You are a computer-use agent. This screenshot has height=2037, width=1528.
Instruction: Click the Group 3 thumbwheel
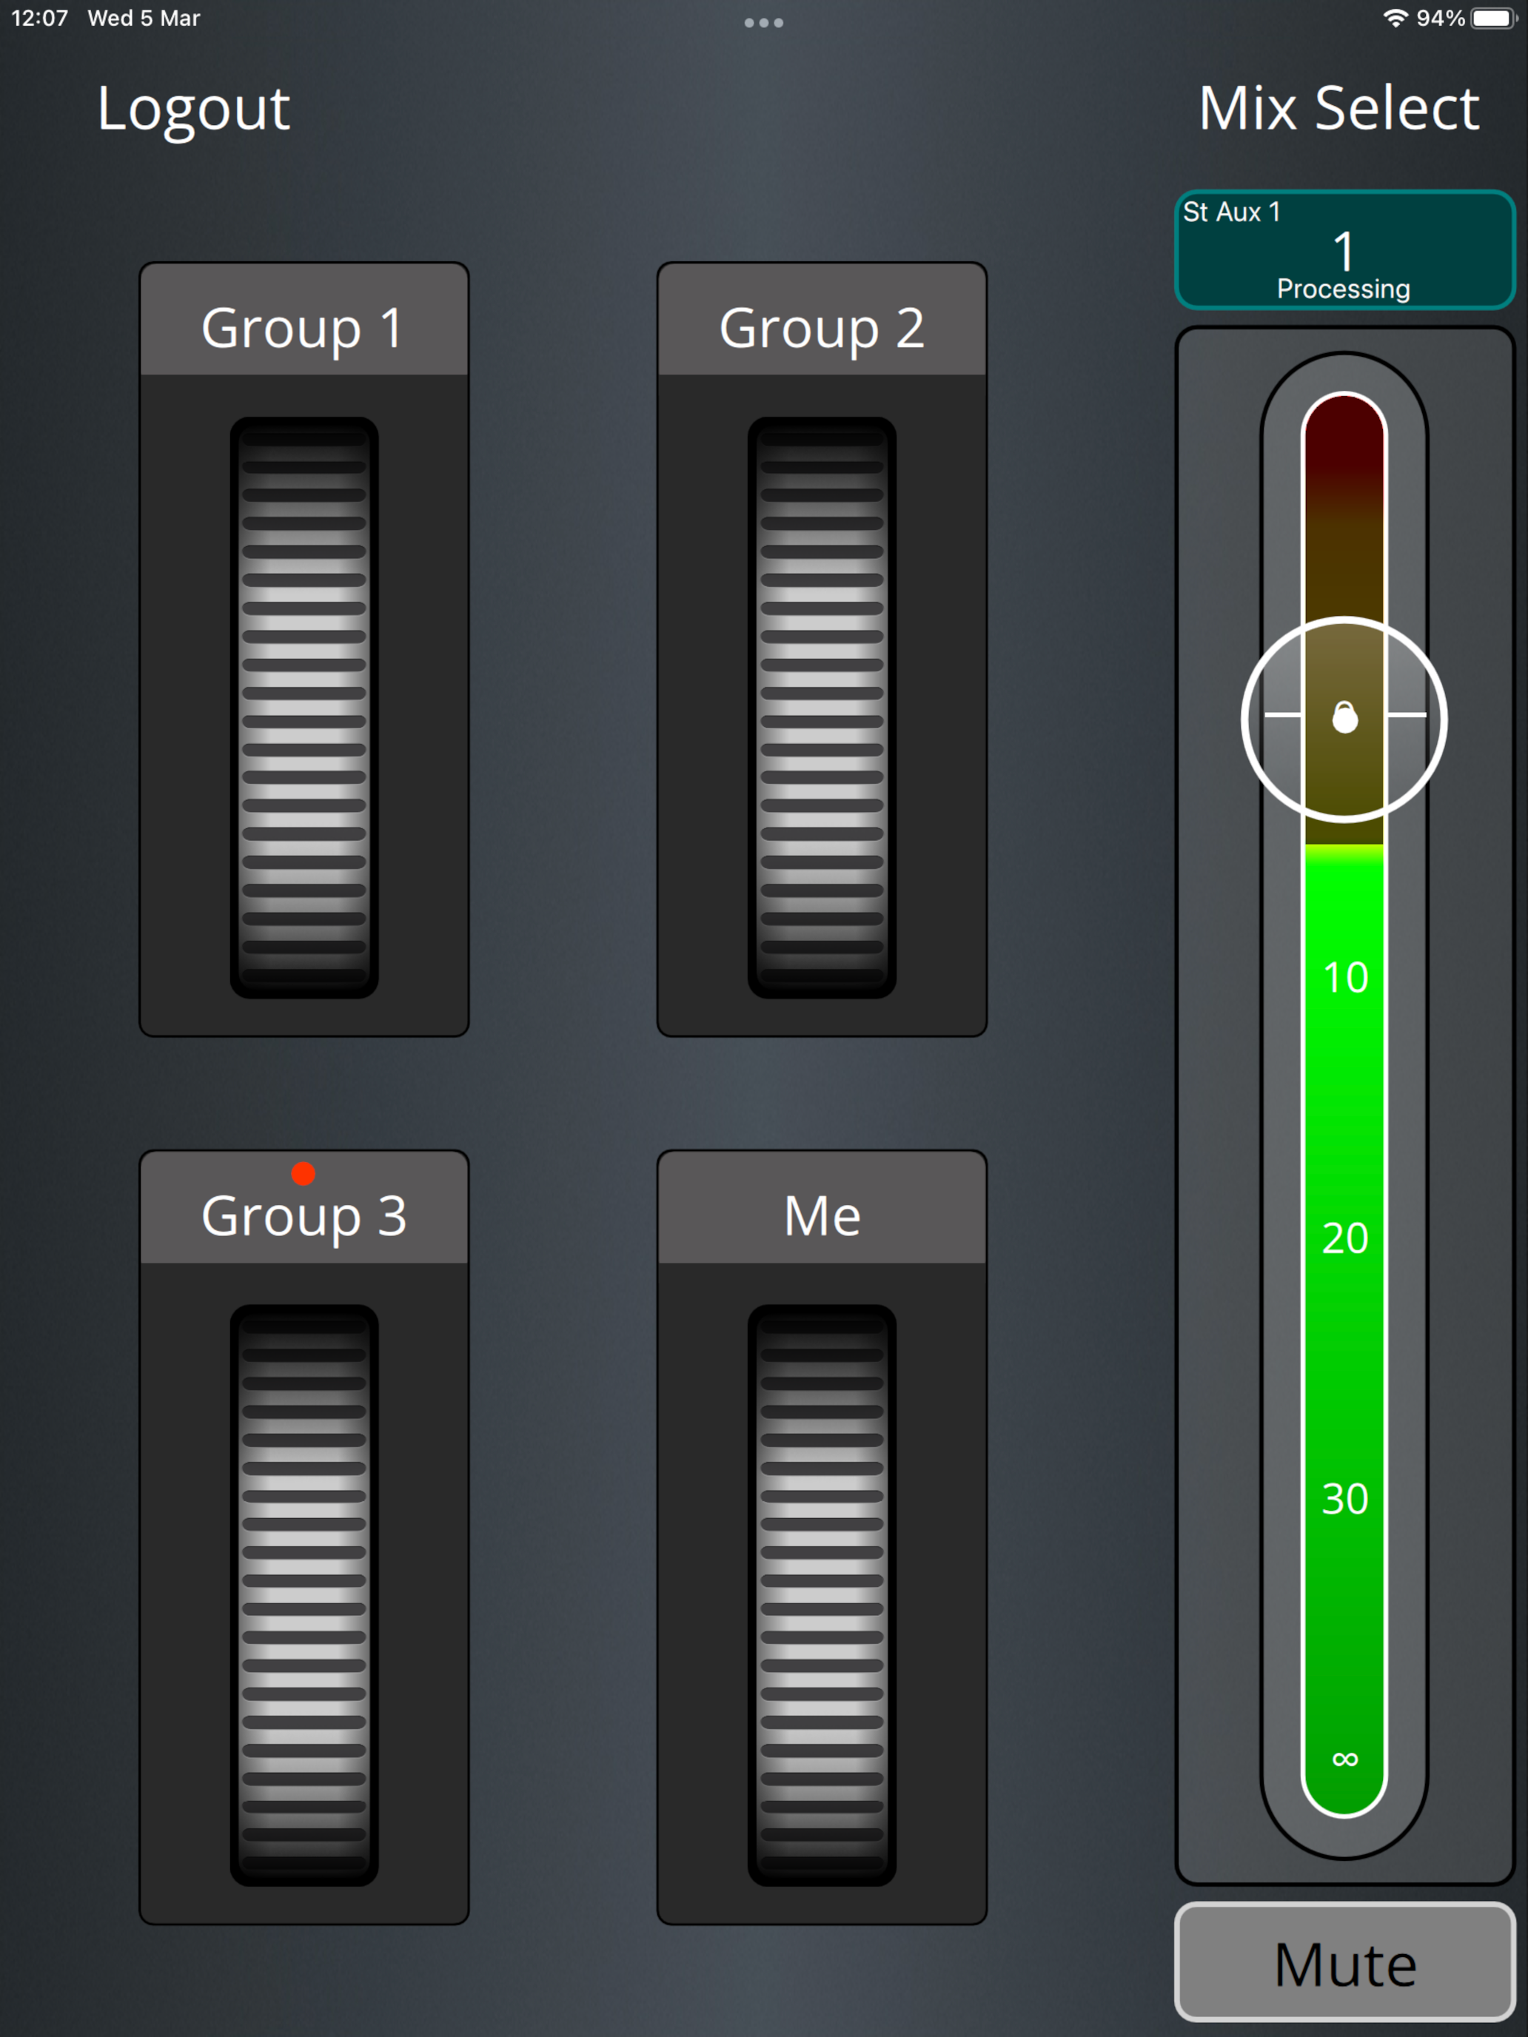click(x=304, y=1595)
